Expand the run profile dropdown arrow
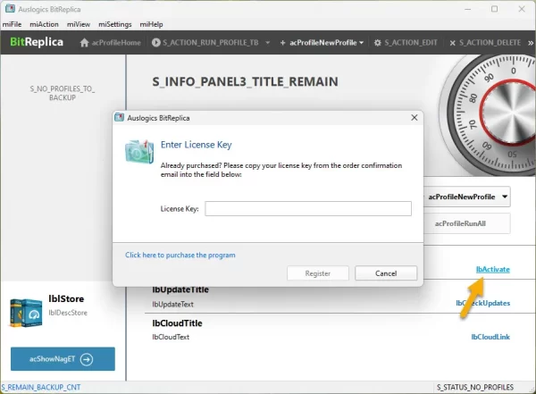 (268, 43)
